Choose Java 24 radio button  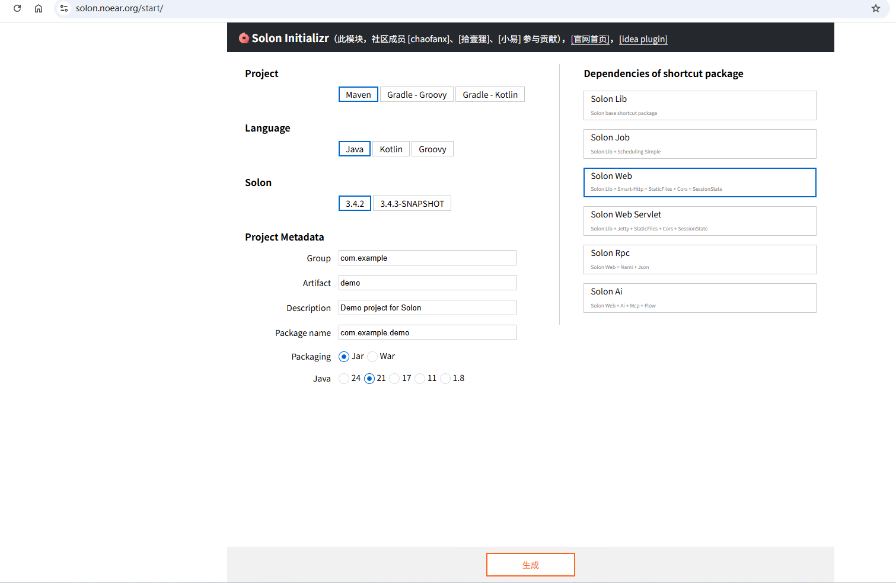344,379
